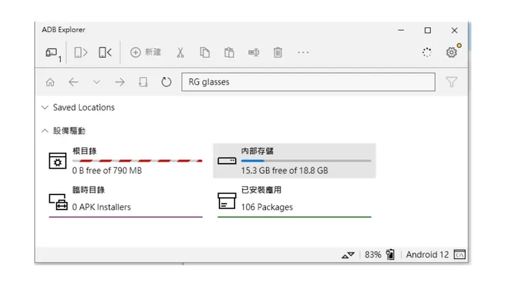Viewport: 506px width, 288px height.
Task: Click the Delete trash icon
Action: pos(278,53)
